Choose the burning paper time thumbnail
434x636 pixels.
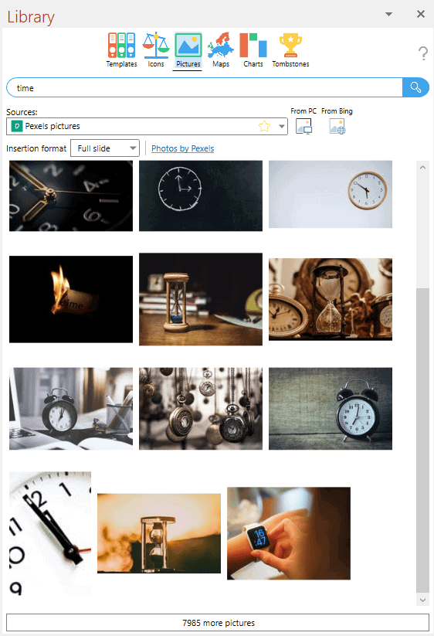pos(71,299)
